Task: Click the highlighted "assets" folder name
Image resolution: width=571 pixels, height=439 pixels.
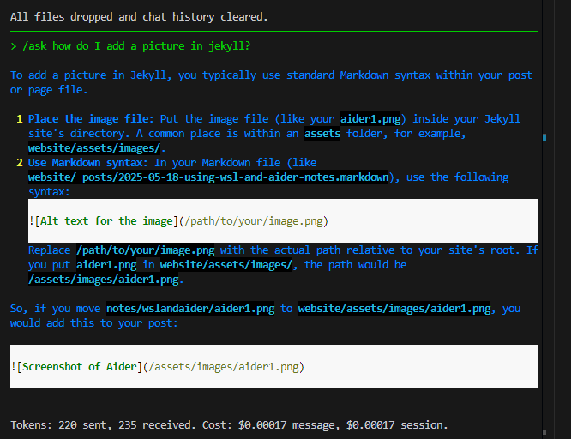Action: (x=322, y=134)
